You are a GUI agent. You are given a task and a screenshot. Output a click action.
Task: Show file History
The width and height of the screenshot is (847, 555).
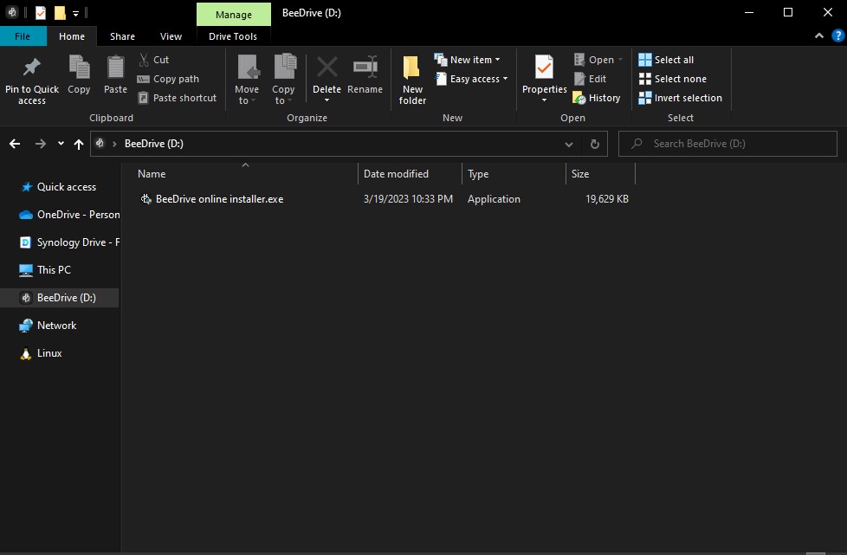597,98
